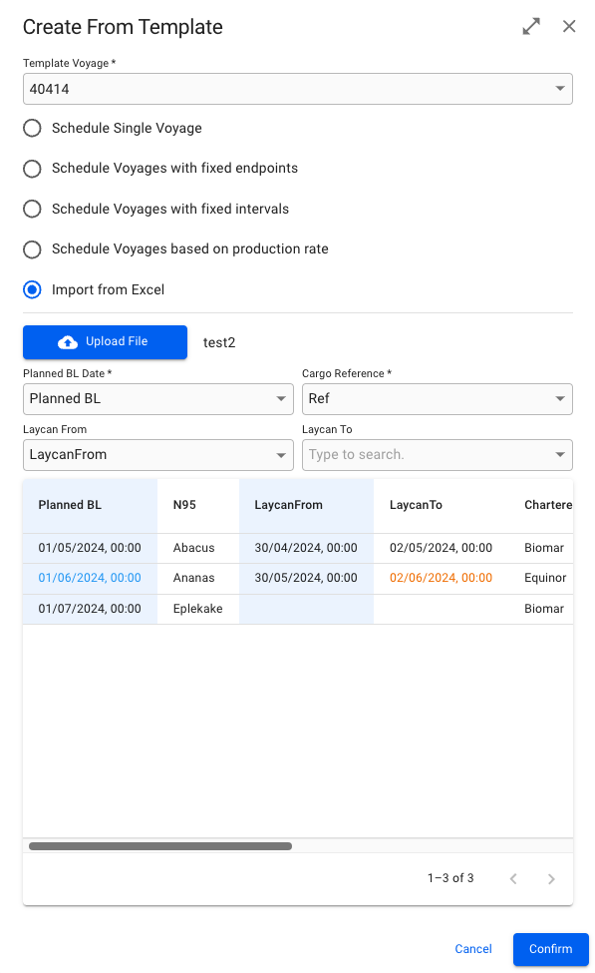Select Import from Excel radio button
This screenshot has height=973, width=595.
pyautogui.click(x=32, y=289)
